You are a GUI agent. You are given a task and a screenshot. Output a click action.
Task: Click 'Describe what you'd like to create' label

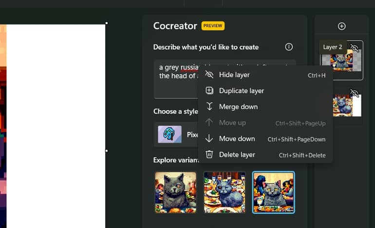pos(206,47)
